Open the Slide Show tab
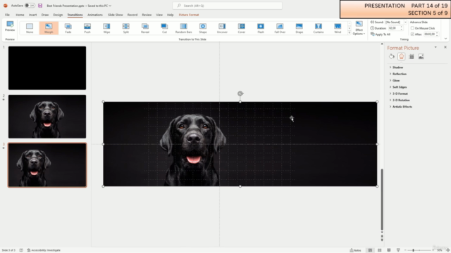 tap(116, 15)
